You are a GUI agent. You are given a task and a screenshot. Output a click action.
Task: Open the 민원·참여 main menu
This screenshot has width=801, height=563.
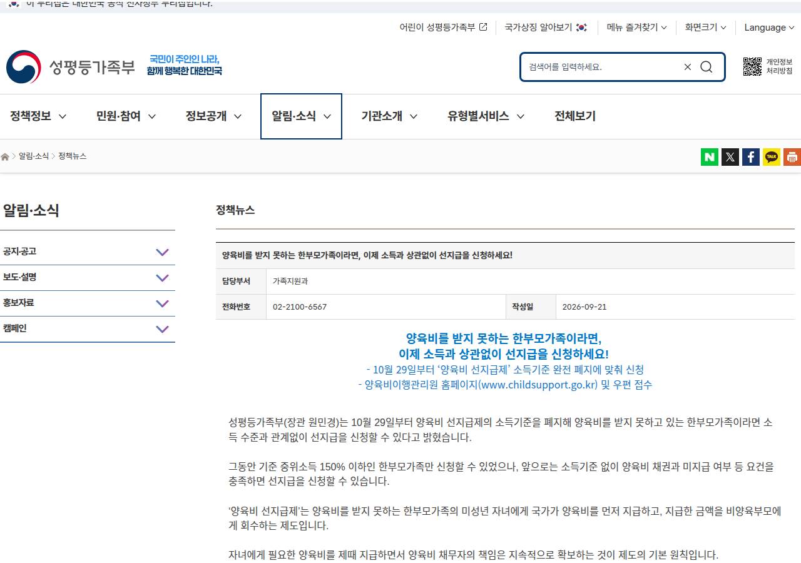click(x=126, y=116)
